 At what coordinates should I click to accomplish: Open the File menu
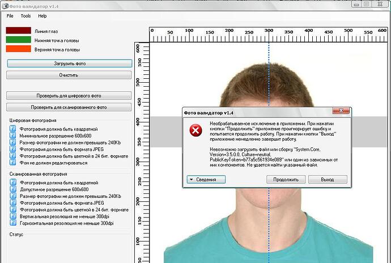tap(10, 16)
